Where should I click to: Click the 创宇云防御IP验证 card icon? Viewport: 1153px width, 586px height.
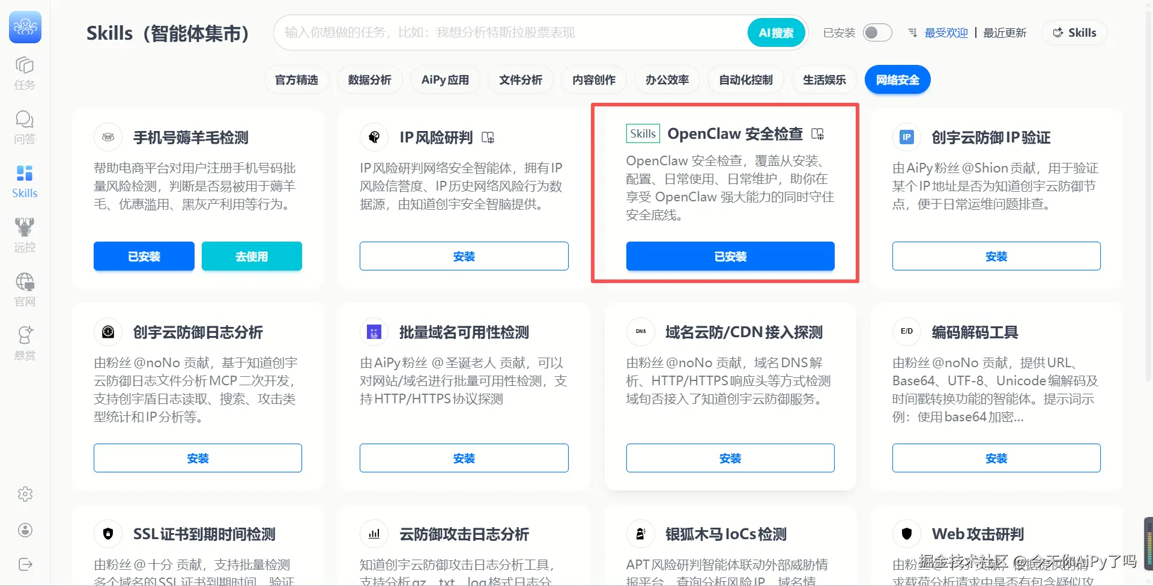tap(907, 137)
